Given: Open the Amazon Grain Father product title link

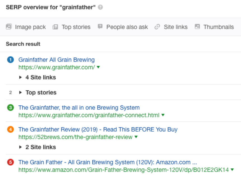Looking at the screenshot, I should pos(107,162).
